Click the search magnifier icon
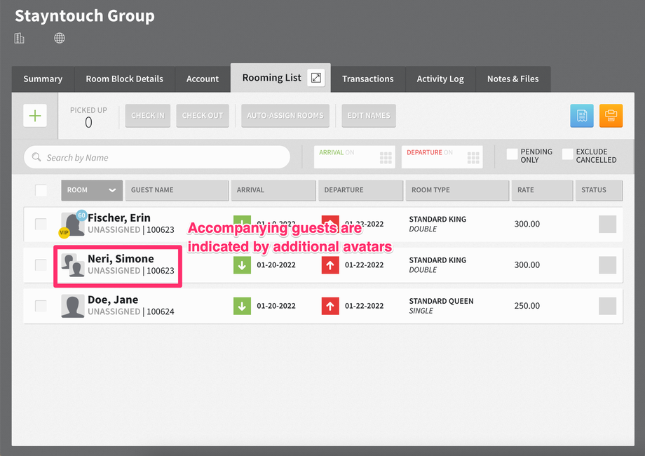This screenshot has height=456, width=645. click(x=36, y=157)
